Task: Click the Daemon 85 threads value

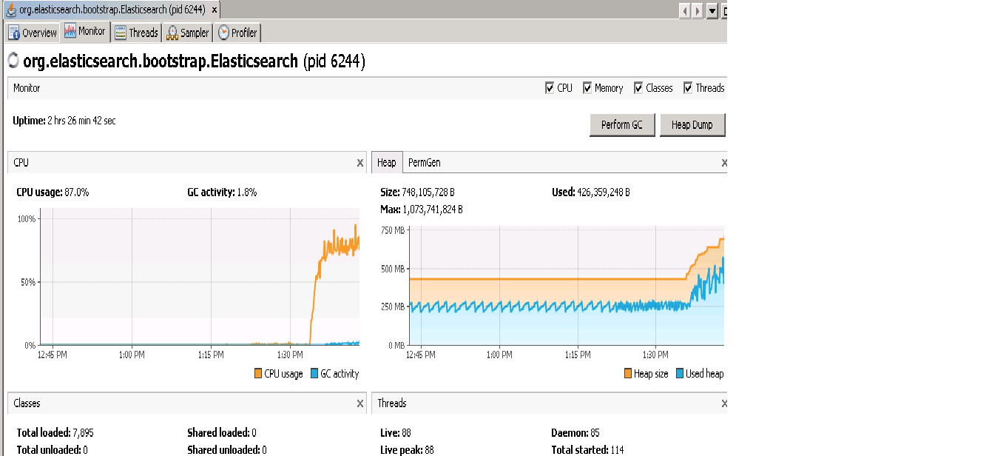Action: point(596,433)
